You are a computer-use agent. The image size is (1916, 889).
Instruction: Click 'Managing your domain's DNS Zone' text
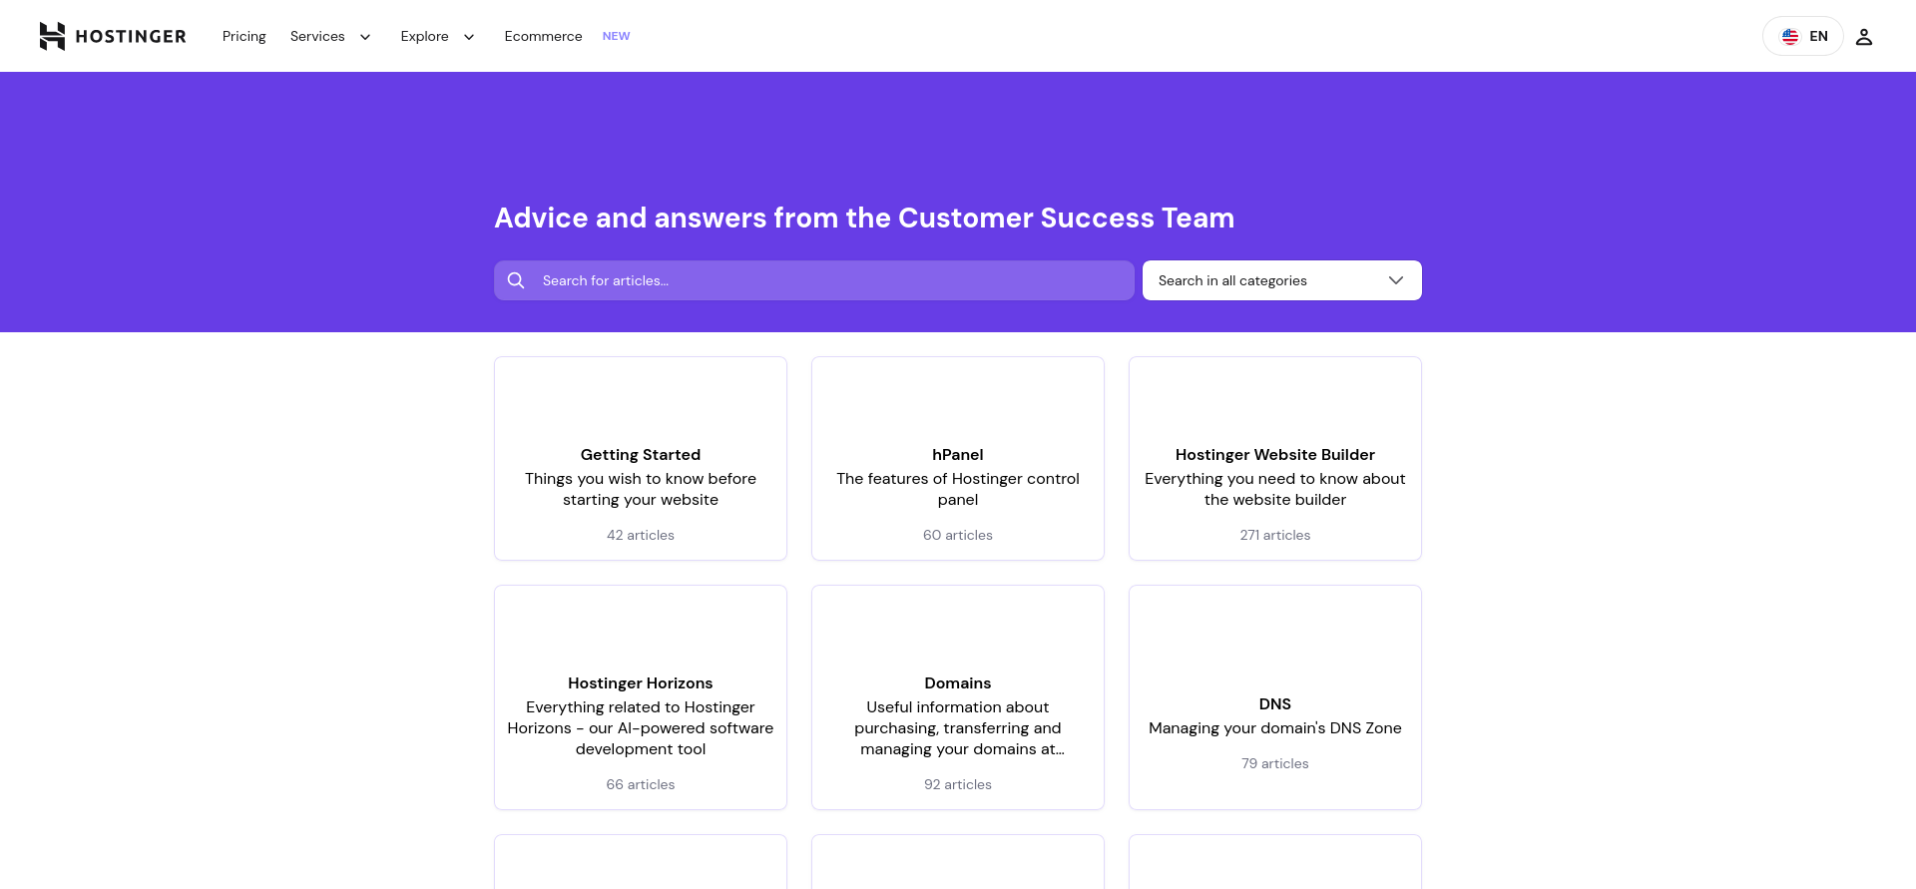click(x=1275, y=728)
